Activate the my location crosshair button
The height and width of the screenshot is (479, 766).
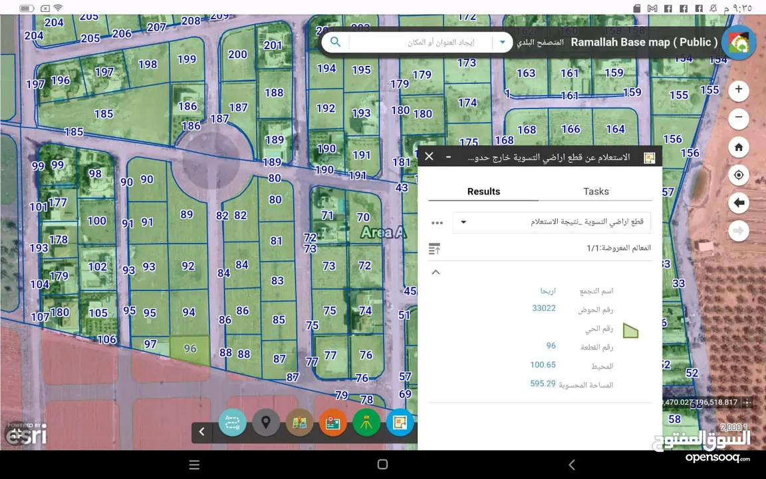[739, 175]
